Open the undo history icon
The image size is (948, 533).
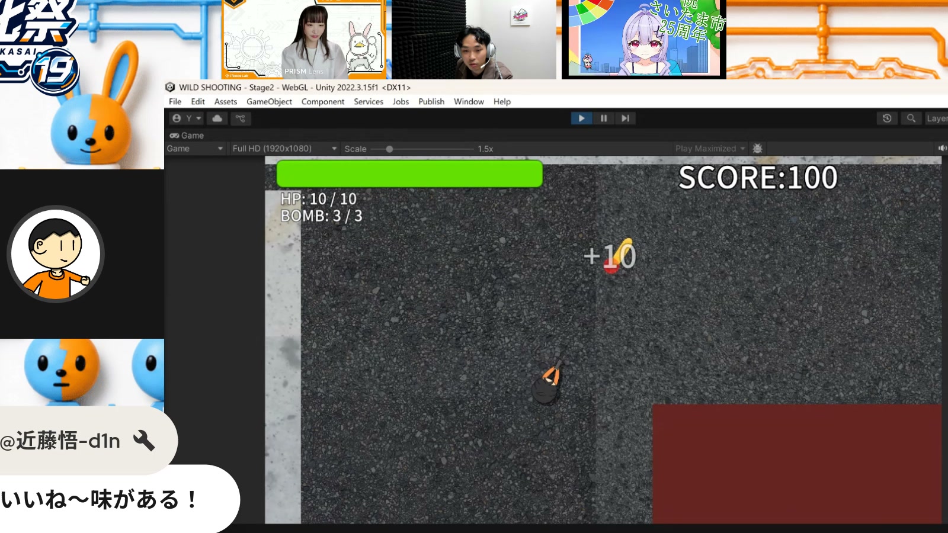[887, 118]
